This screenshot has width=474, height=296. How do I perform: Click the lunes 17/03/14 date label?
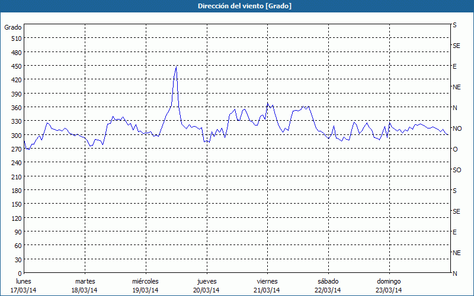[24, 285]
